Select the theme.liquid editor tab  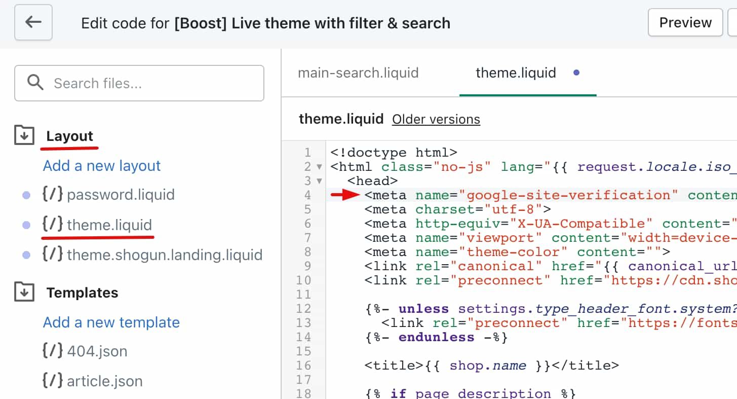[x=516, y=73]
